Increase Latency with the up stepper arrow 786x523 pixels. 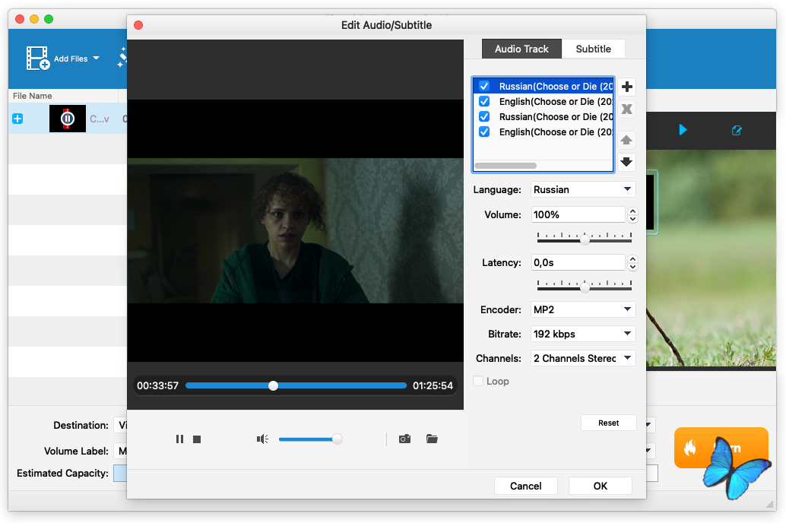(x=632, y=259)
